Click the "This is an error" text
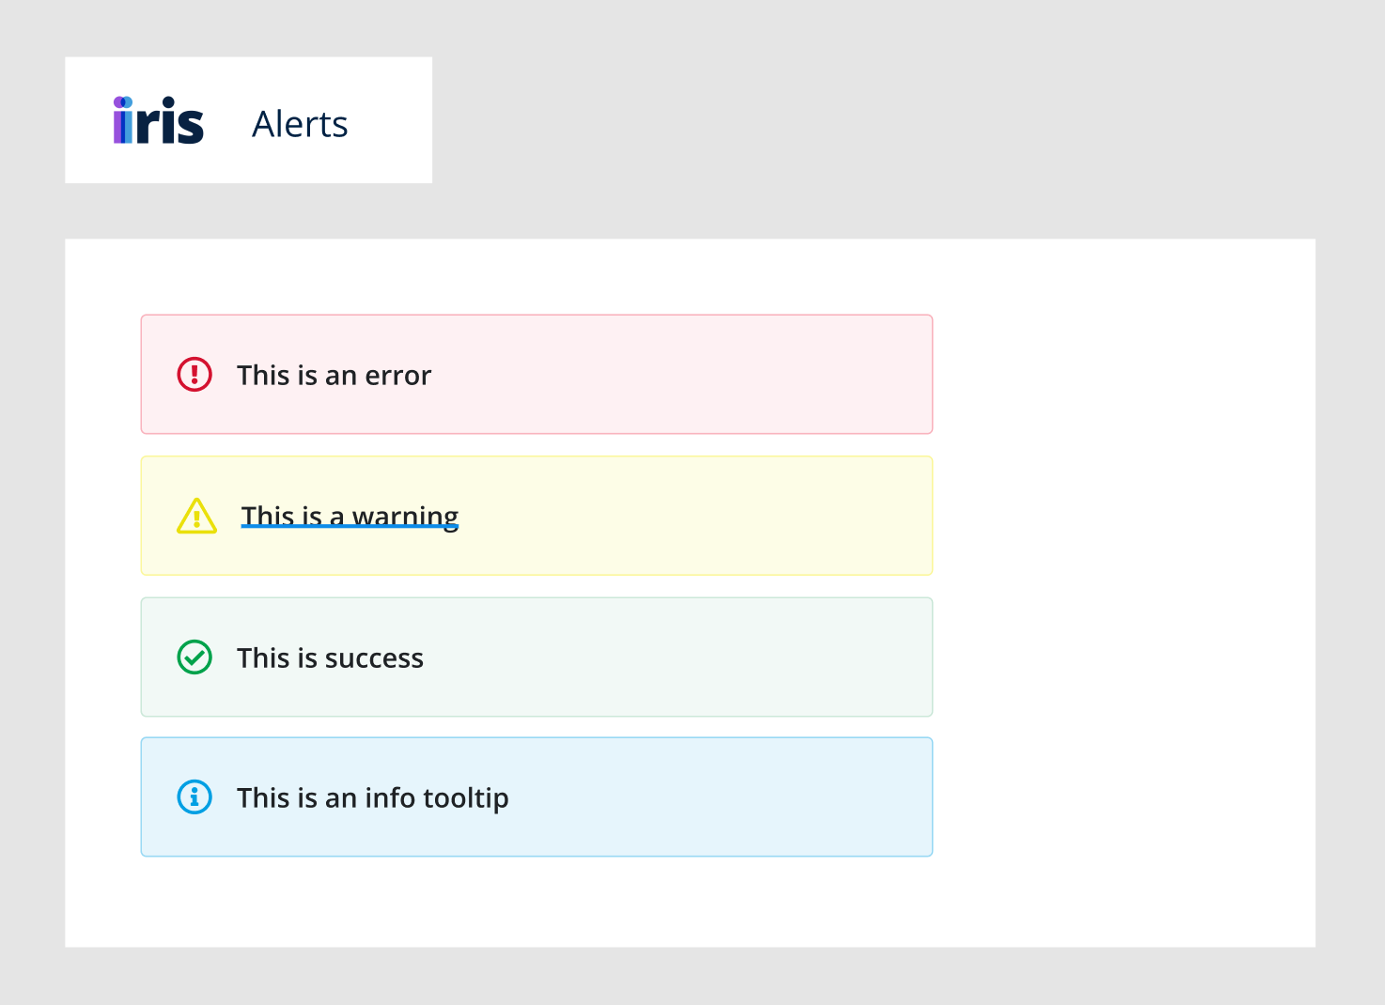The image size is (1385, 1005). point(334,376)
